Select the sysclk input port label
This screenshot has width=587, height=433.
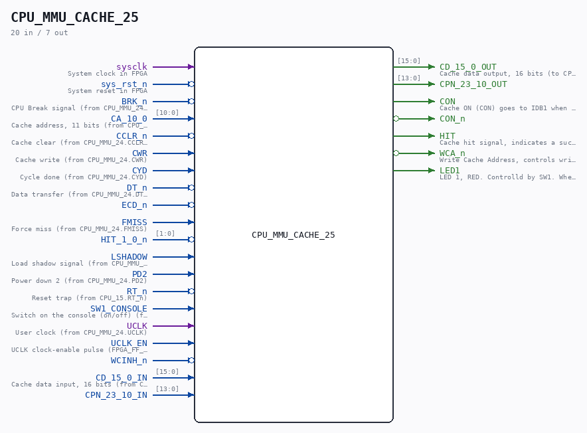(x=131, y=66)
